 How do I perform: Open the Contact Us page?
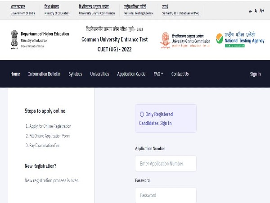(180, 74)
